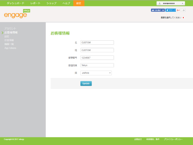Screen dimensions: 193x145
Task: Click the user avatar icon in account box
Action: point(160,3)
